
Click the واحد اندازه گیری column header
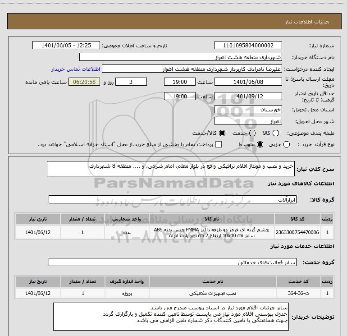coord(127,281)
